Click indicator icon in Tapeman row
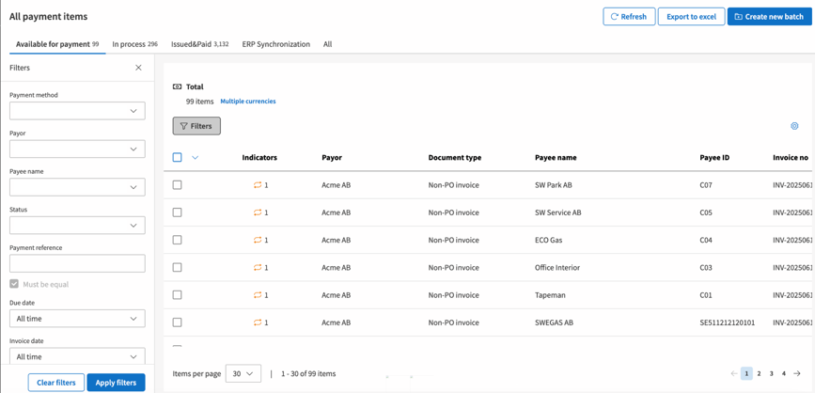Viewport: 815px width, 393px height. (x=258, y=295)
